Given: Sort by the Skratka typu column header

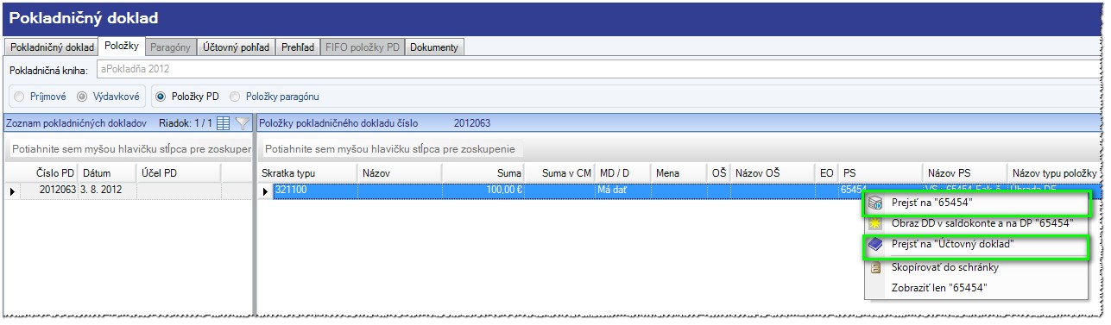Looking at the screenshot, I should click(x=308, y=173).
